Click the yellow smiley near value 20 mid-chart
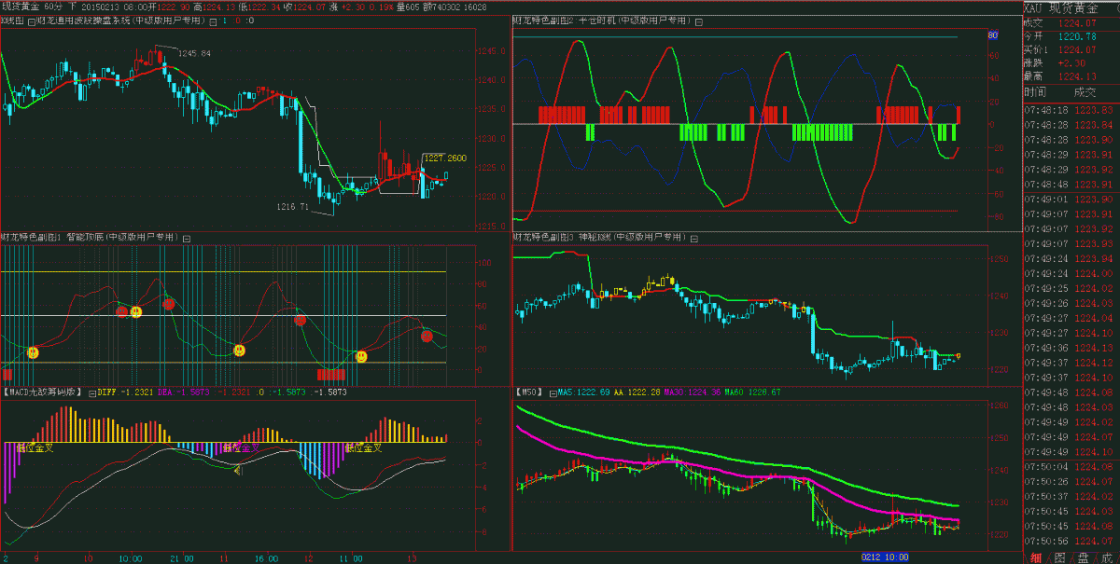The width and height of the screenshot is (1120, 564). coord(239,351)
